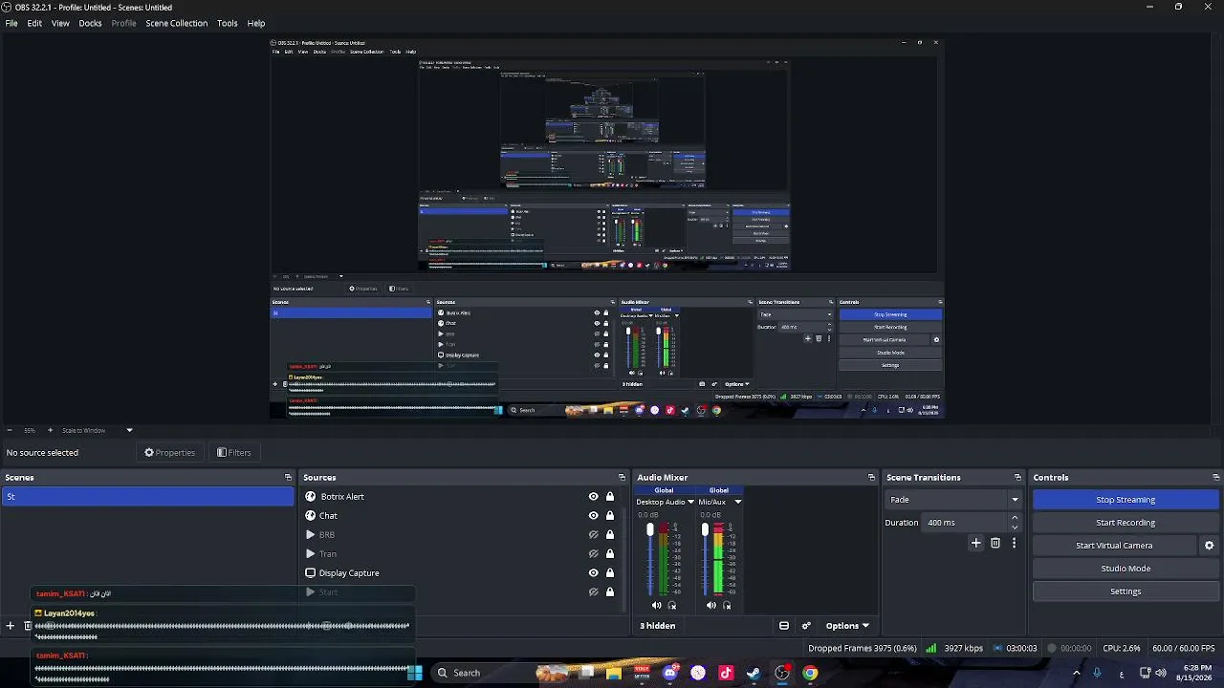Open the File menu
The width and height of the screenshot is (1224, 688).
[11, 23]
